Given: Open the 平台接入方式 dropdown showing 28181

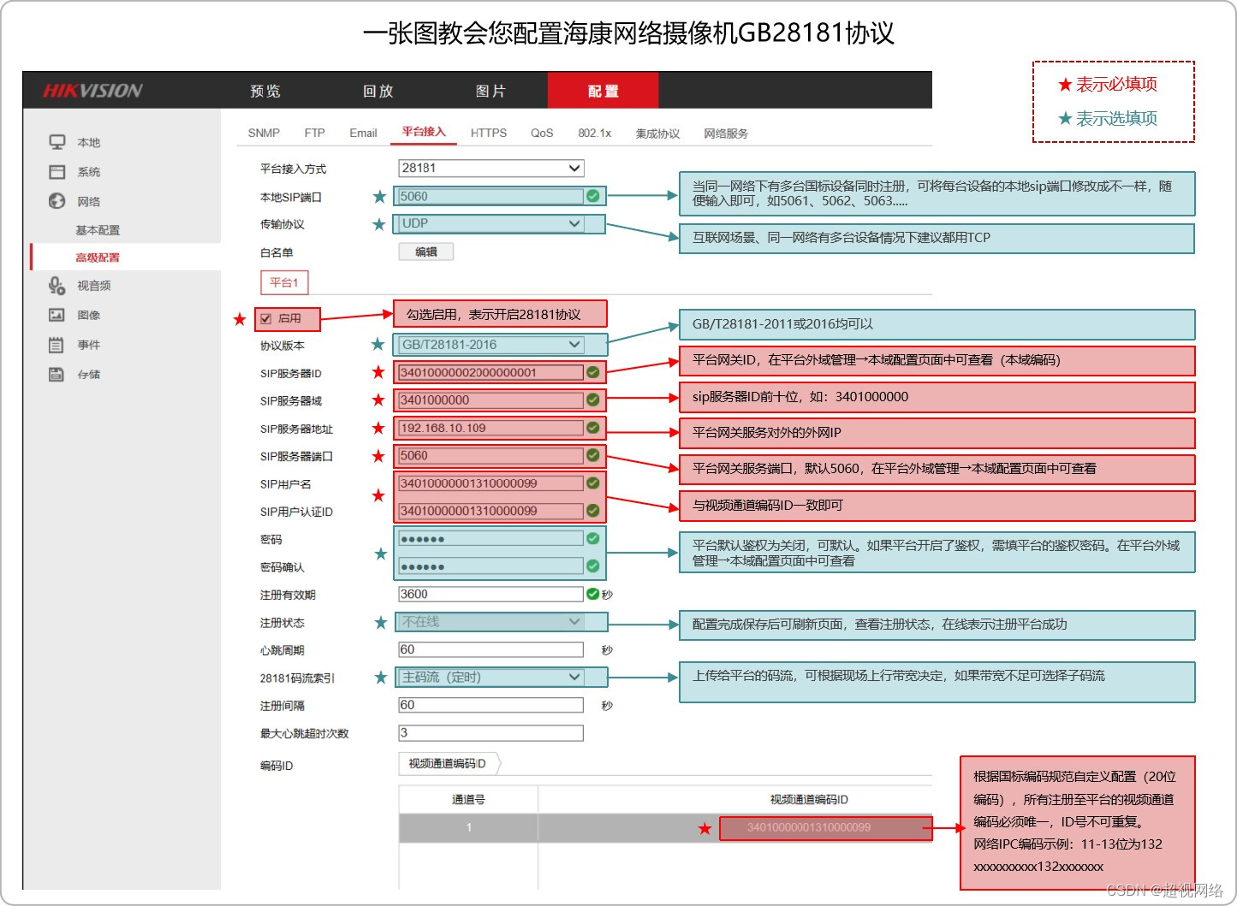Looking at the screenshot, I should click(x=491, y=169).
